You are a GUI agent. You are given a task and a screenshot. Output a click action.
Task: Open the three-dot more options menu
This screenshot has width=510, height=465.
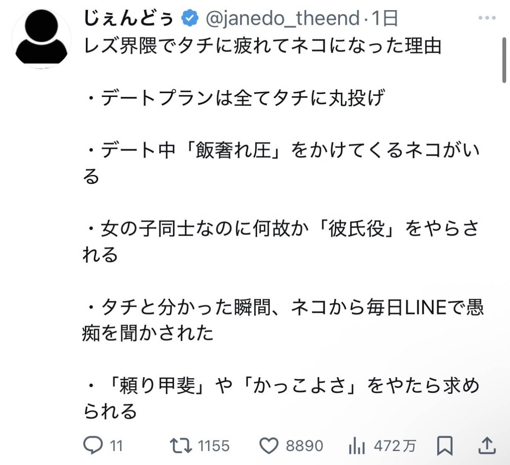[487, 18]
